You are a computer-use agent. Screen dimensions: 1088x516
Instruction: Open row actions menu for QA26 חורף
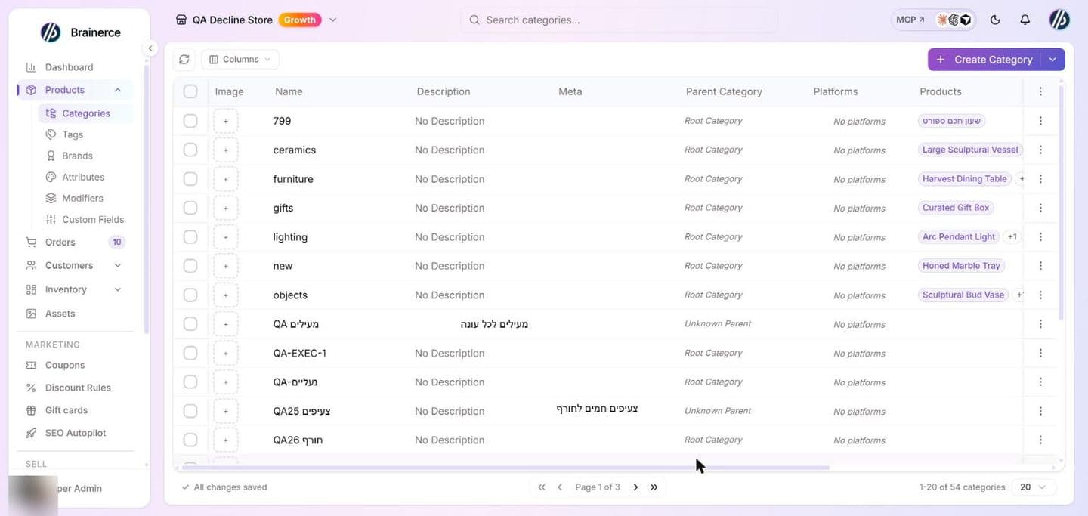[1040, 440]
